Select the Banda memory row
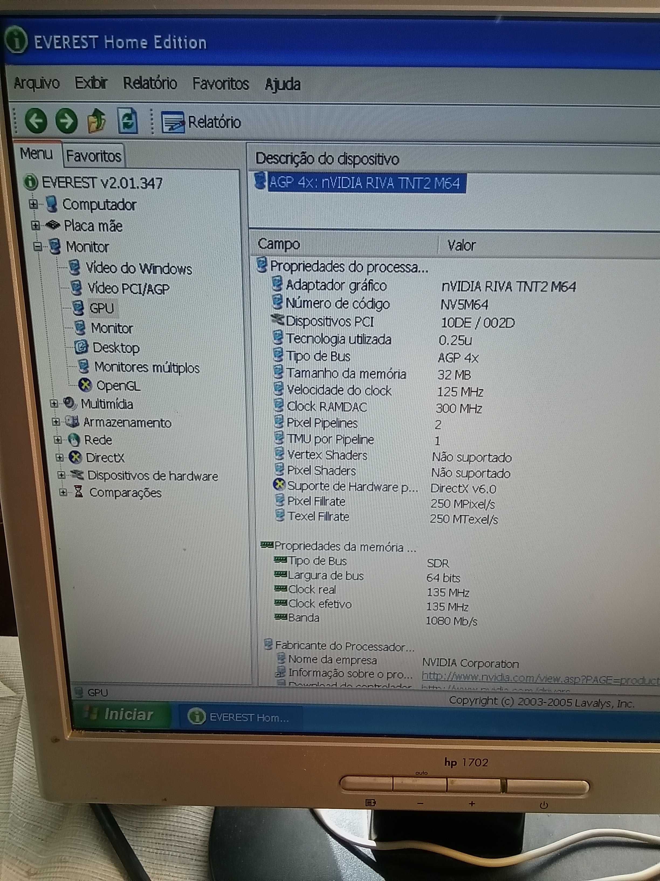660x881 pixels. [376, 619]
